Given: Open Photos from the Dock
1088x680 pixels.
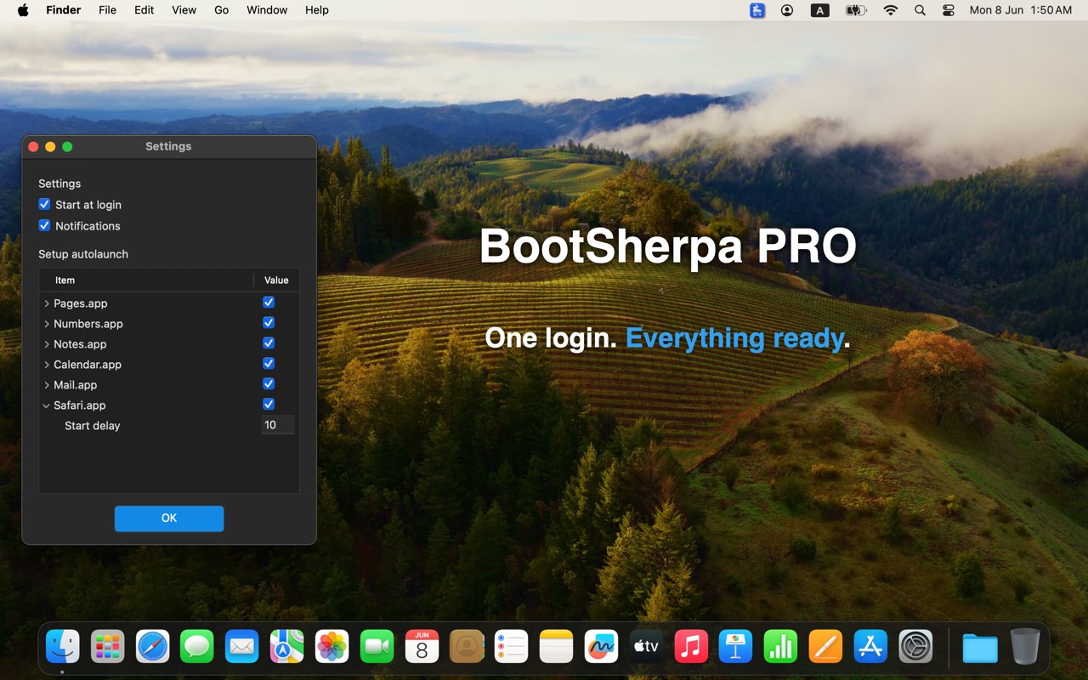Looking at the screenshot, I should tap(332, 647).
